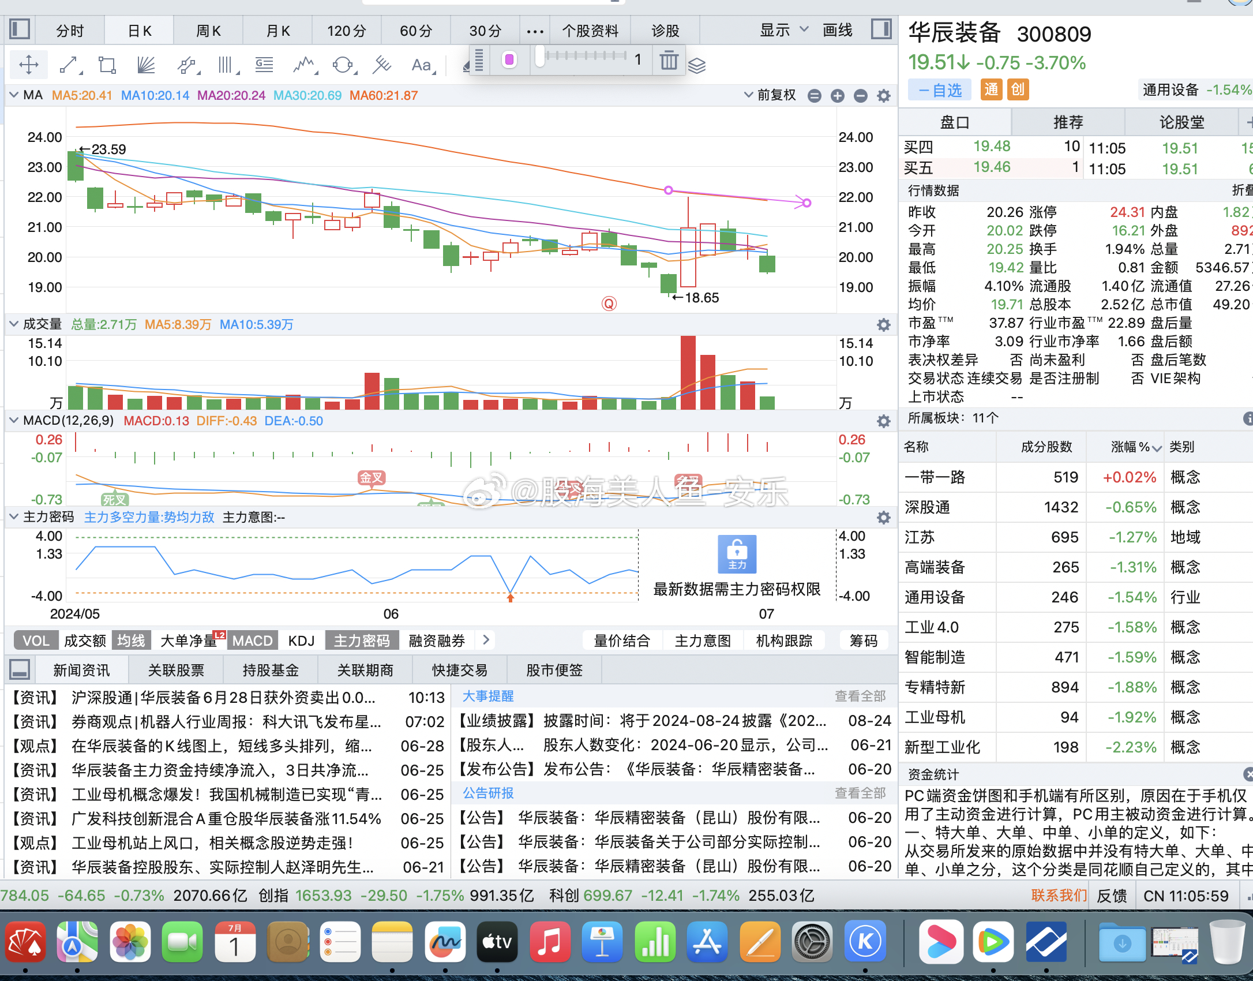Collapse the 成交量 volume panel chevron
Image resolution: width=1253 pixels, height=981 pixels.
(x=14, y=324)
